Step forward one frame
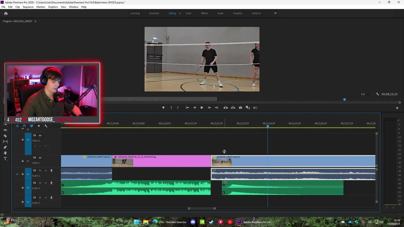The height and width of the screenshot is (227, 404). (x=209, y=108)
